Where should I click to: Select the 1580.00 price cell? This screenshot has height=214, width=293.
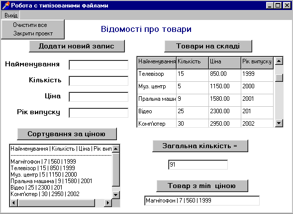point(225,100)
